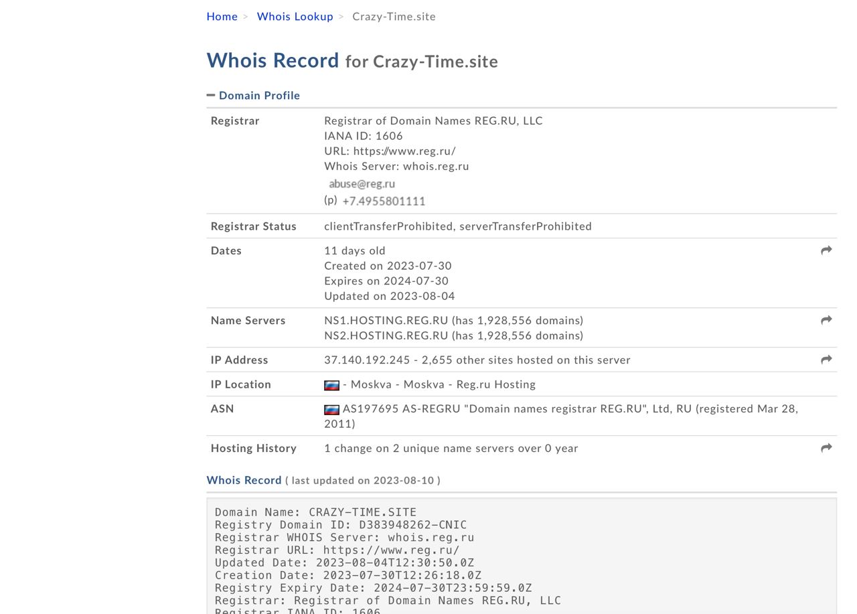Go to Home via breadcrumb

222,17
